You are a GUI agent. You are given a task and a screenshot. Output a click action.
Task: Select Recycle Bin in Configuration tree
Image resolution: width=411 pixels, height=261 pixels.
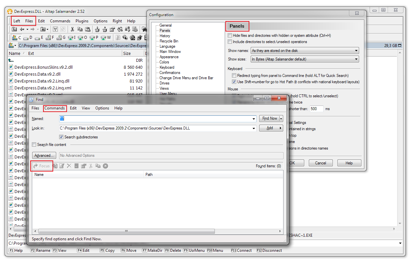pyautogui.click(x=169, y=41)
